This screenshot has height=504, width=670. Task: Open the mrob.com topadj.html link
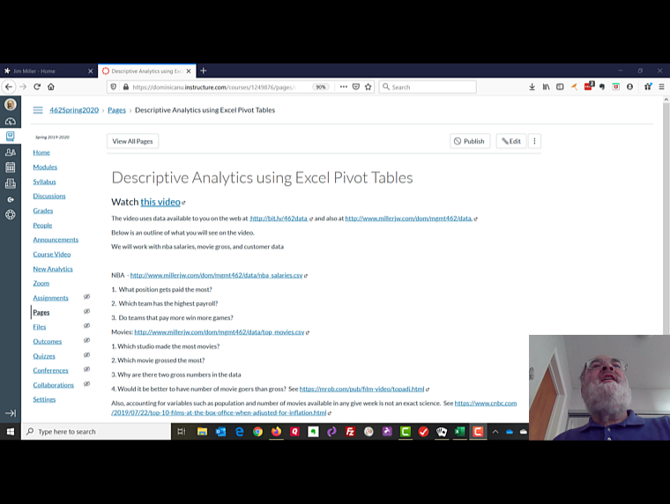[x=362, y=389]
